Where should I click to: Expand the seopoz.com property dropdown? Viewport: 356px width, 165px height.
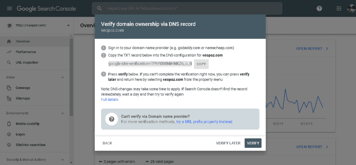[x=68, y=25]
